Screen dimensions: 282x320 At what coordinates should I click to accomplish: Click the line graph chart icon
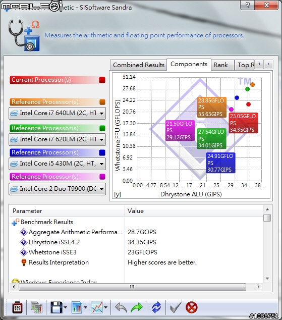coord(97,307)
